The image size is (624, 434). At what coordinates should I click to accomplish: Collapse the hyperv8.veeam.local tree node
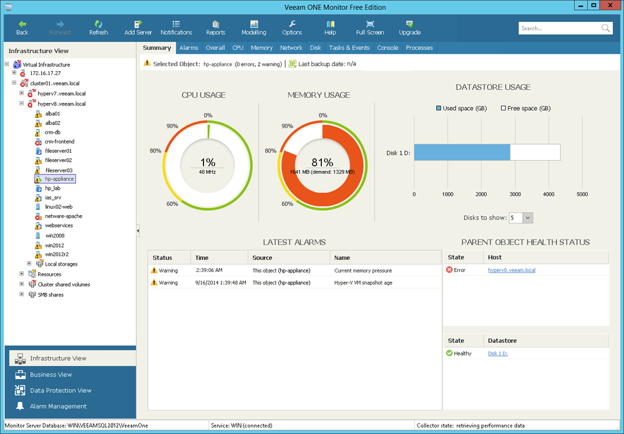21,102
